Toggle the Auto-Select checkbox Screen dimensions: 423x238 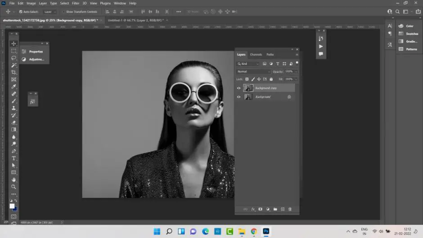[21, 12]
